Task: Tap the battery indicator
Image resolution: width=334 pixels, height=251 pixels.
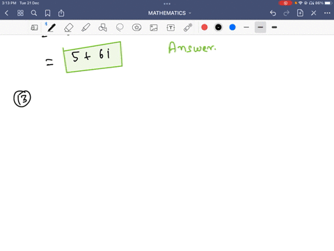Action: [328, 3]
